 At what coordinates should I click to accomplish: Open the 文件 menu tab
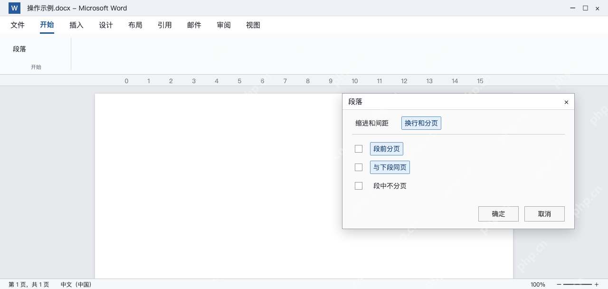18,25
